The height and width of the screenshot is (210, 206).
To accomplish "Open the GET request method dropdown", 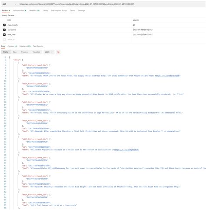I will coord(10,4).
